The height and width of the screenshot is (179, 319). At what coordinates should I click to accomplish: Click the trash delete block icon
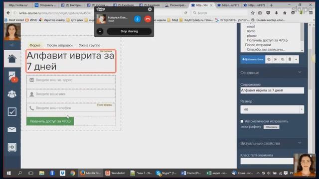(x=290, y=59)
